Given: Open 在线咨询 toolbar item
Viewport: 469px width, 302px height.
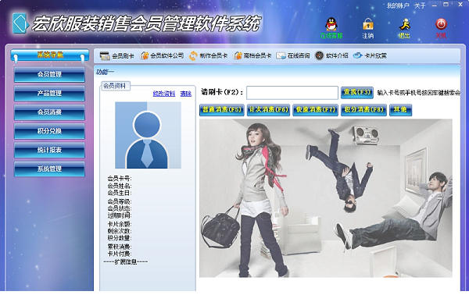Looking at the screenshot, I should [x=293, y=55].
